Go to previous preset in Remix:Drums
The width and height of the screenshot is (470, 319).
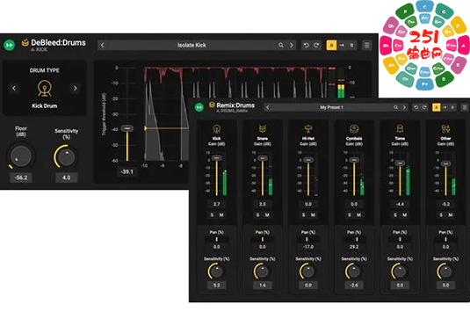(268, 107)
